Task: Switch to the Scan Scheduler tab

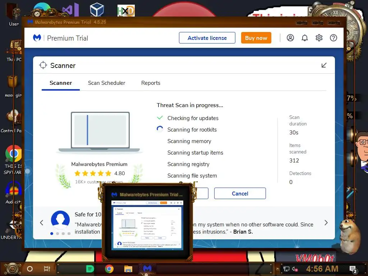Action: [x=106, y=83]
